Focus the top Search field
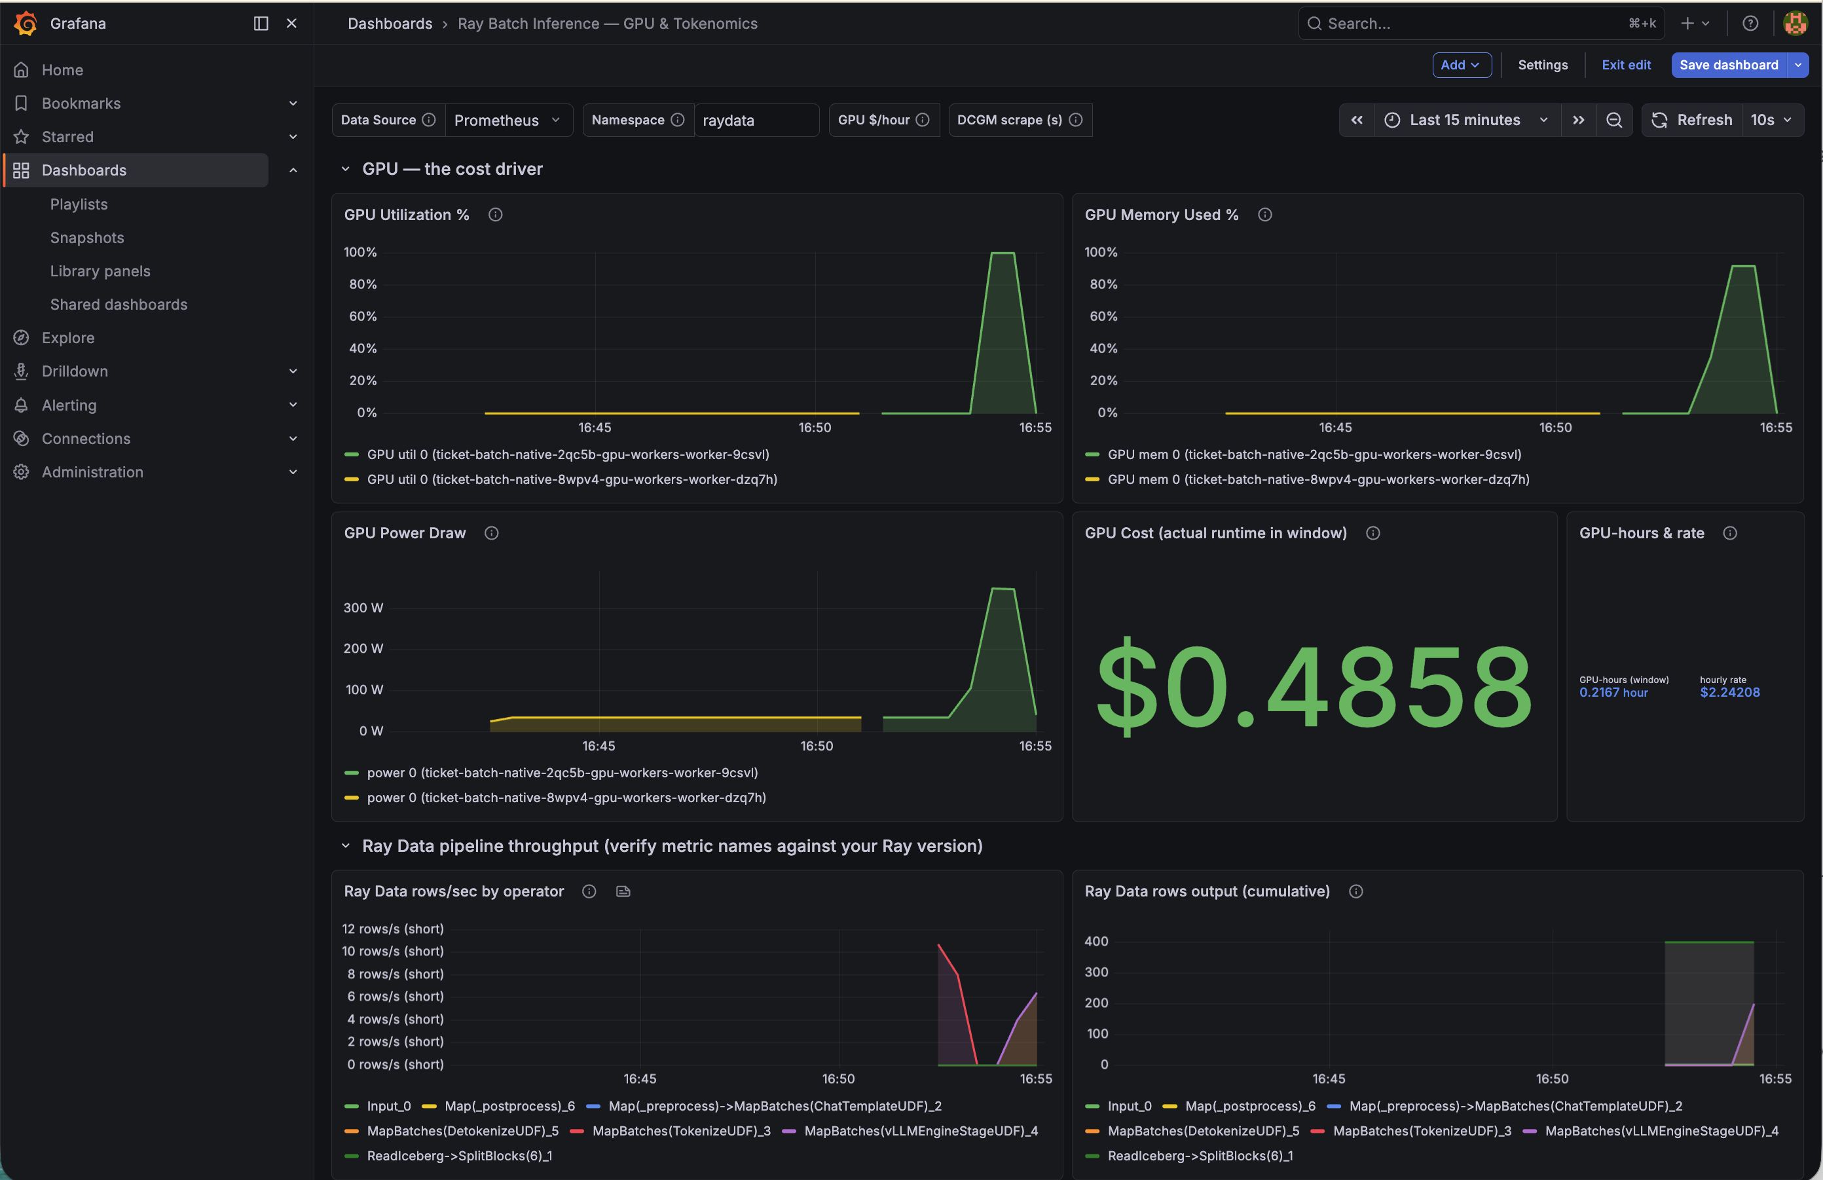The width and height of the screenshot is (1823, 1180). click(x=1481, y=24)
